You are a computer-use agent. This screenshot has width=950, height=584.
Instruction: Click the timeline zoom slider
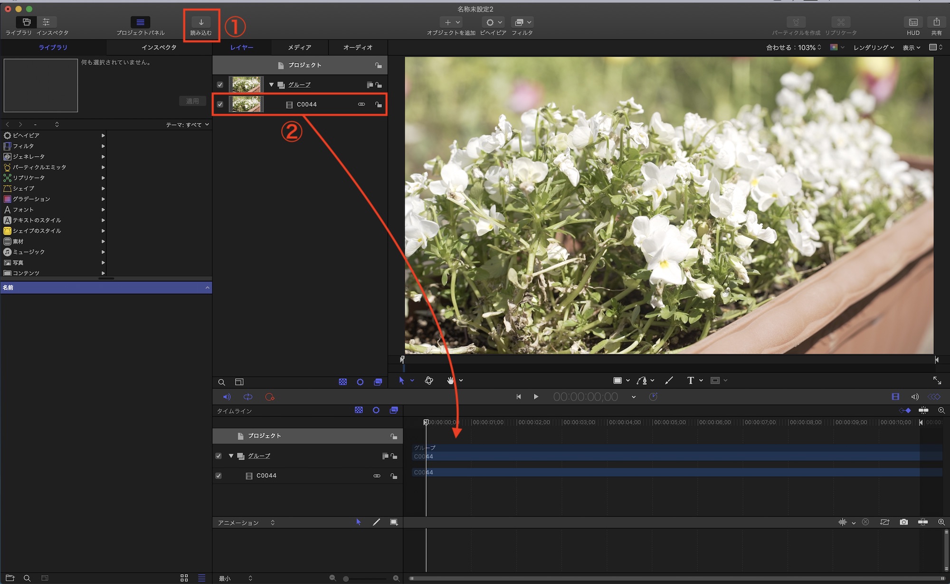pyautogui.click(x=365, y=578)
